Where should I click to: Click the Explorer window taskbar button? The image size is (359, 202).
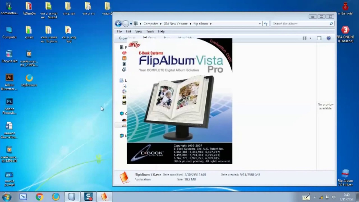pos(72,197)
